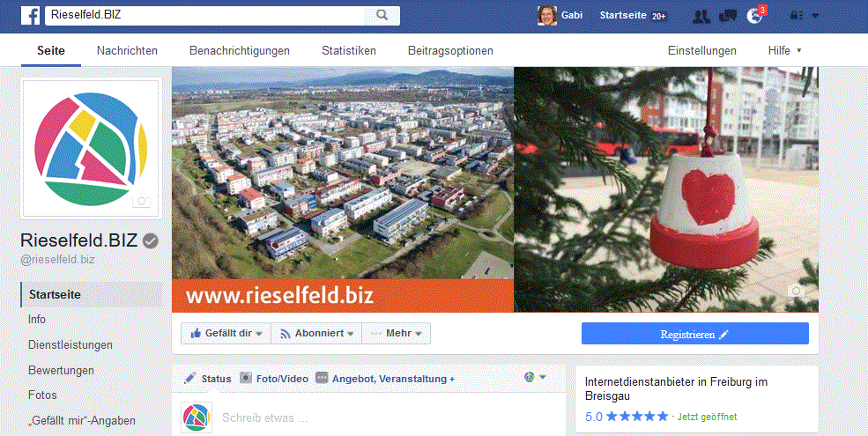Toggle the Abonniert subscription button
Image resolution: width=868 pixels, height=436 pixels.
[x=316, y=334]
